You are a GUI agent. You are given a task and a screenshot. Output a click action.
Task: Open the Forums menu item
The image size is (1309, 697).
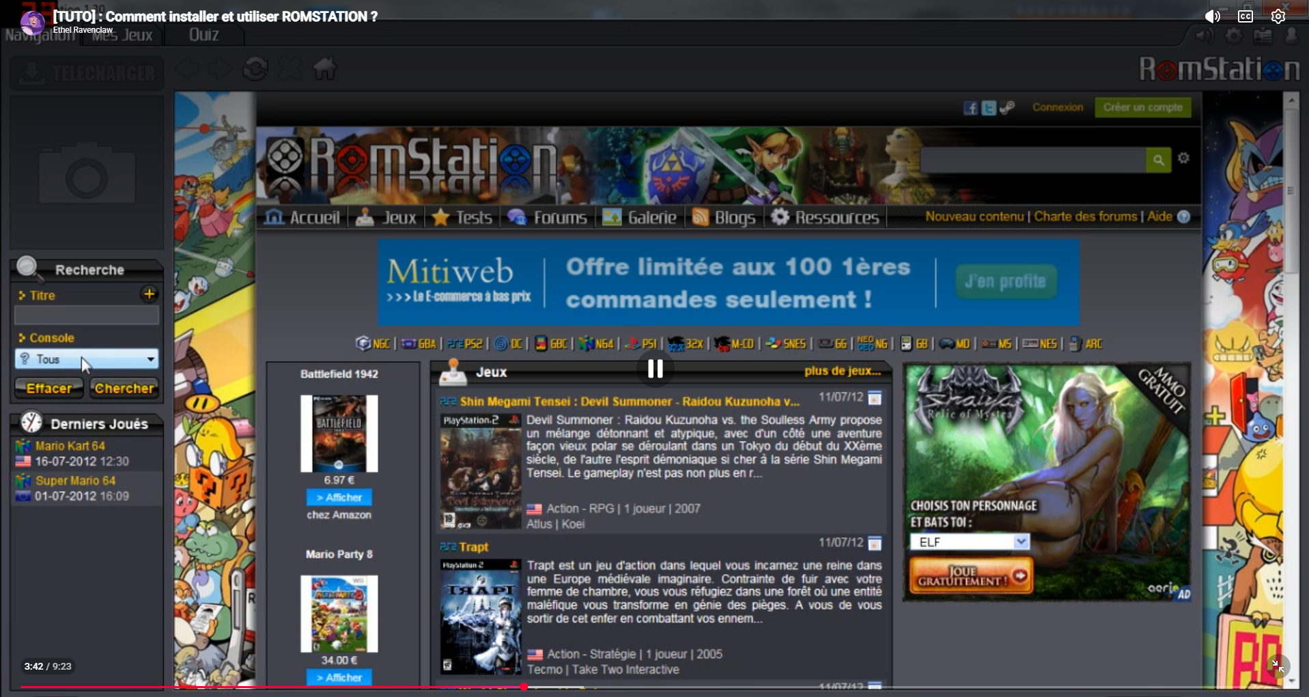pos(548,217)
